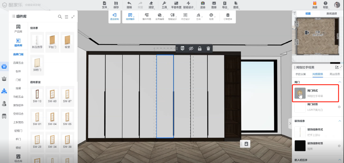Click the 撤销 undo arrow
The image size is (344, 163).
(x=129, y=3)
